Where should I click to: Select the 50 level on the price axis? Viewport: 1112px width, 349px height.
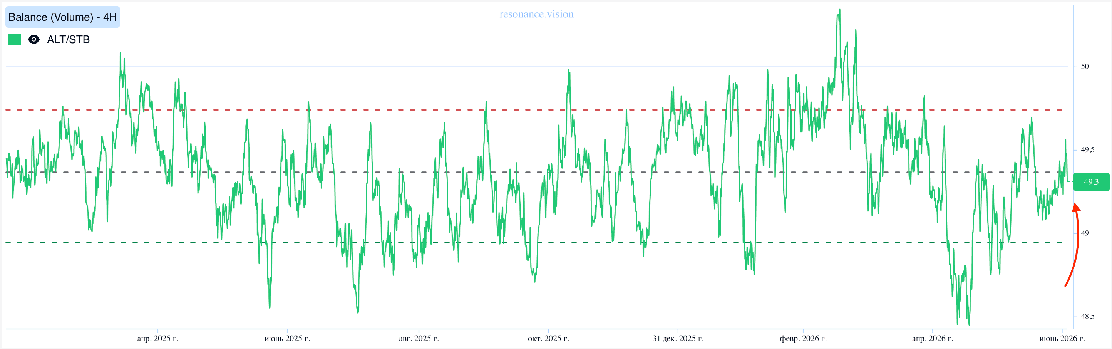pyautogui.click(x=1084, y=67)
